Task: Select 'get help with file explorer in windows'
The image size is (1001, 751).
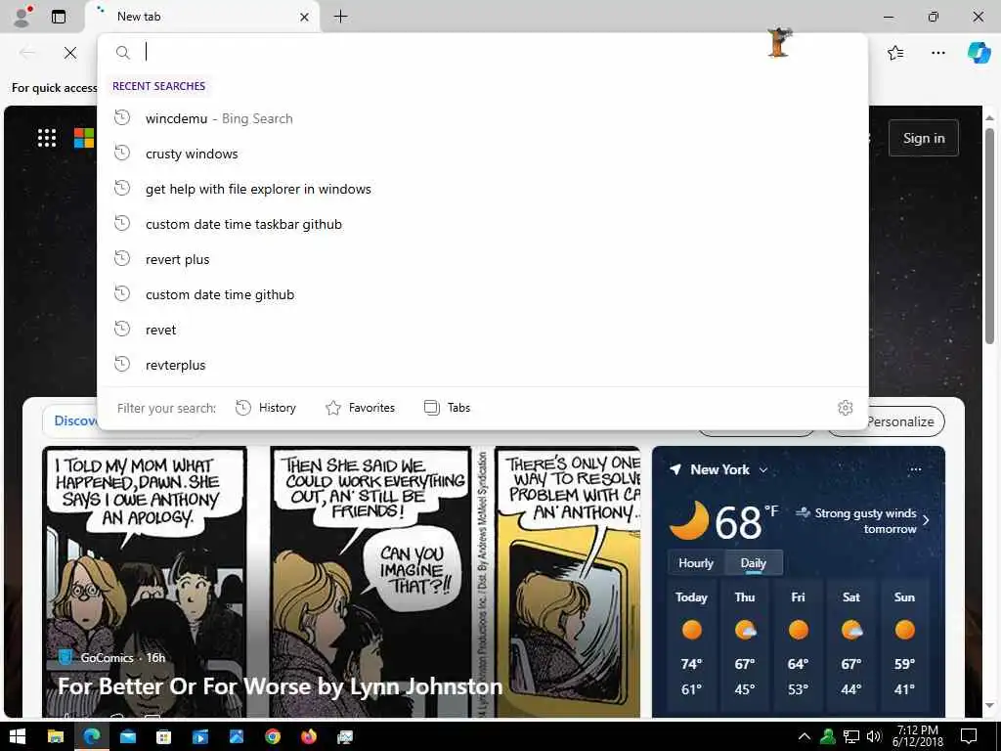Action: coord(483,189)
